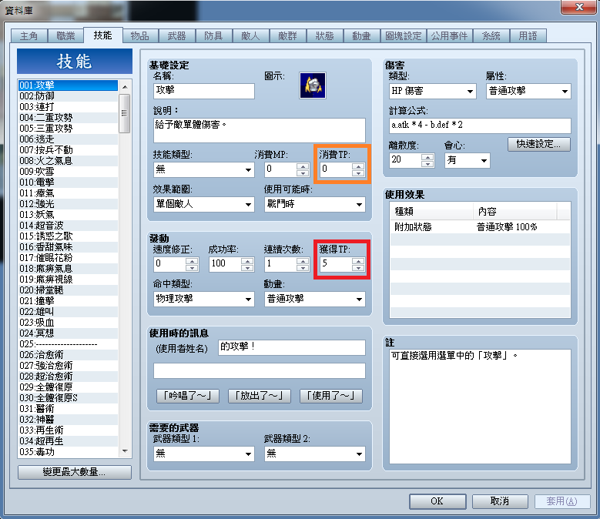This screenshot has width=600, height=519.
Task: Increase 速度修正 with the up arrow
Action: pyautogui.click(x=192, y=260)
